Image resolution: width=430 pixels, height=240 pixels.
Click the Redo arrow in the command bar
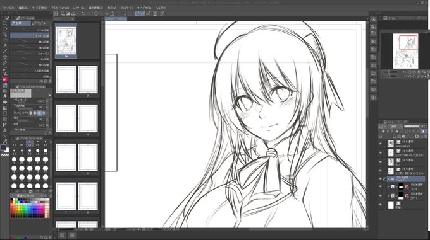click(89, 13)
